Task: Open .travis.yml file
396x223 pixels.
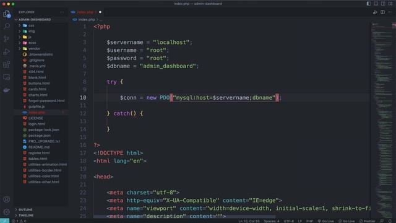Action: [40, 66]
